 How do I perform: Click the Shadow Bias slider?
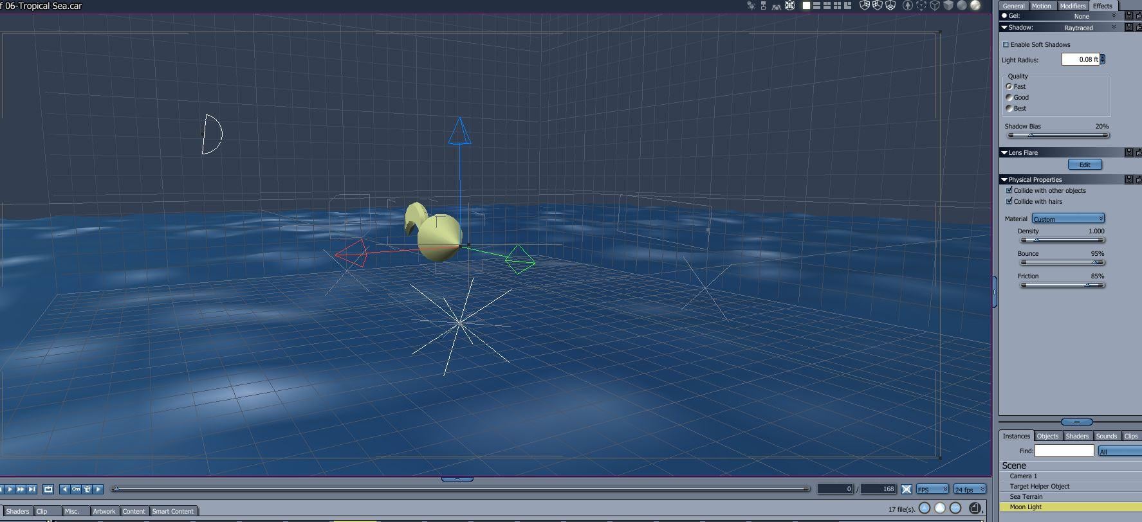click(x=1058, y=135)
